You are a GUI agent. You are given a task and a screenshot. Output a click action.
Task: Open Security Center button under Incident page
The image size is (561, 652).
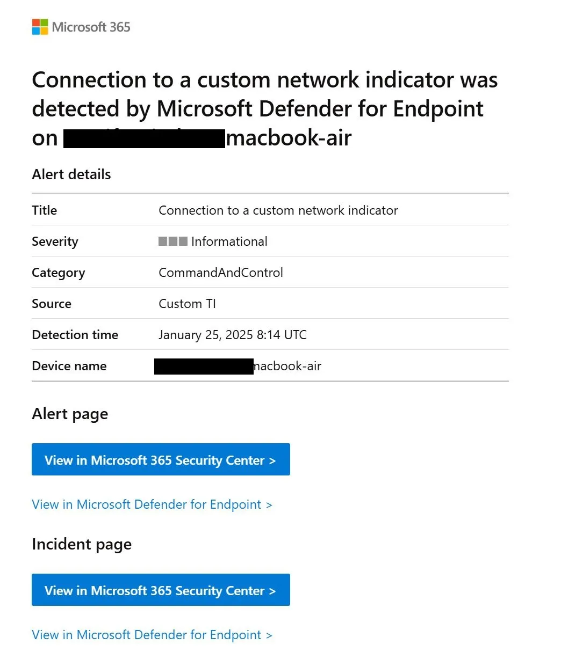tap(161, 590)
